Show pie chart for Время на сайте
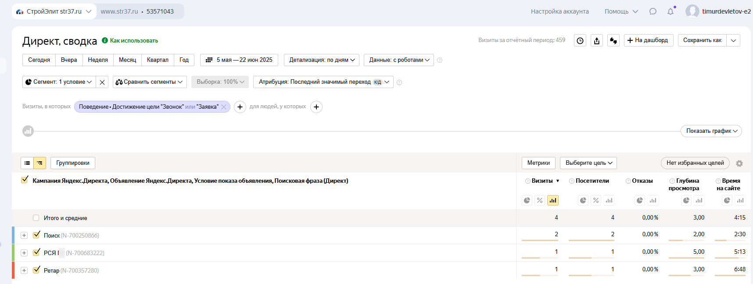The image size is (753, 284). (727, 200)
